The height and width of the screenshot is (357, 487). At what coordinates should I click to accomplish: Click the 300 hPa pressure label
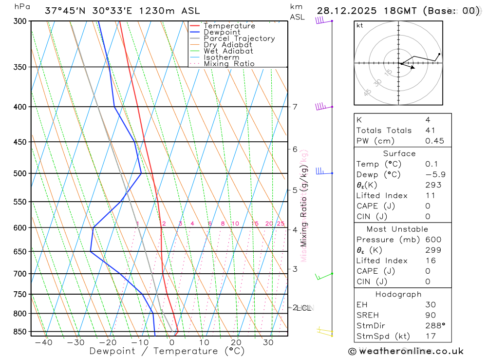[x=20, y=21]
